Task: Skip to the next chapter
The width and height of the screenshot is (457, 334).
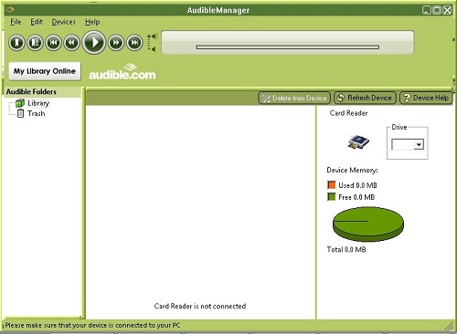Action: 134,42
